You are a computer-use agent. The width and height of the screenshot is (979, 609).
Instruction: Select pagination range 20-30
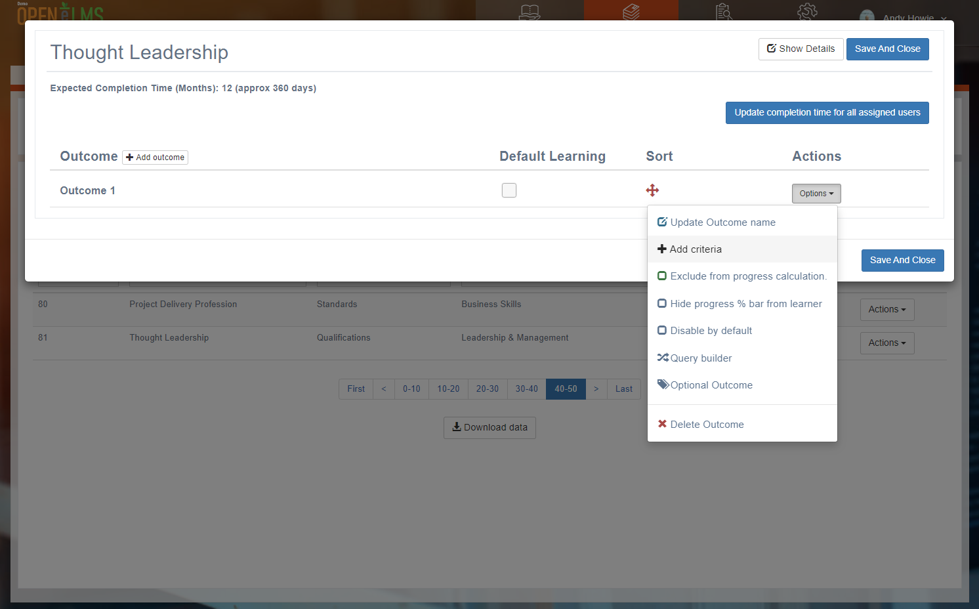pos(488,389)
